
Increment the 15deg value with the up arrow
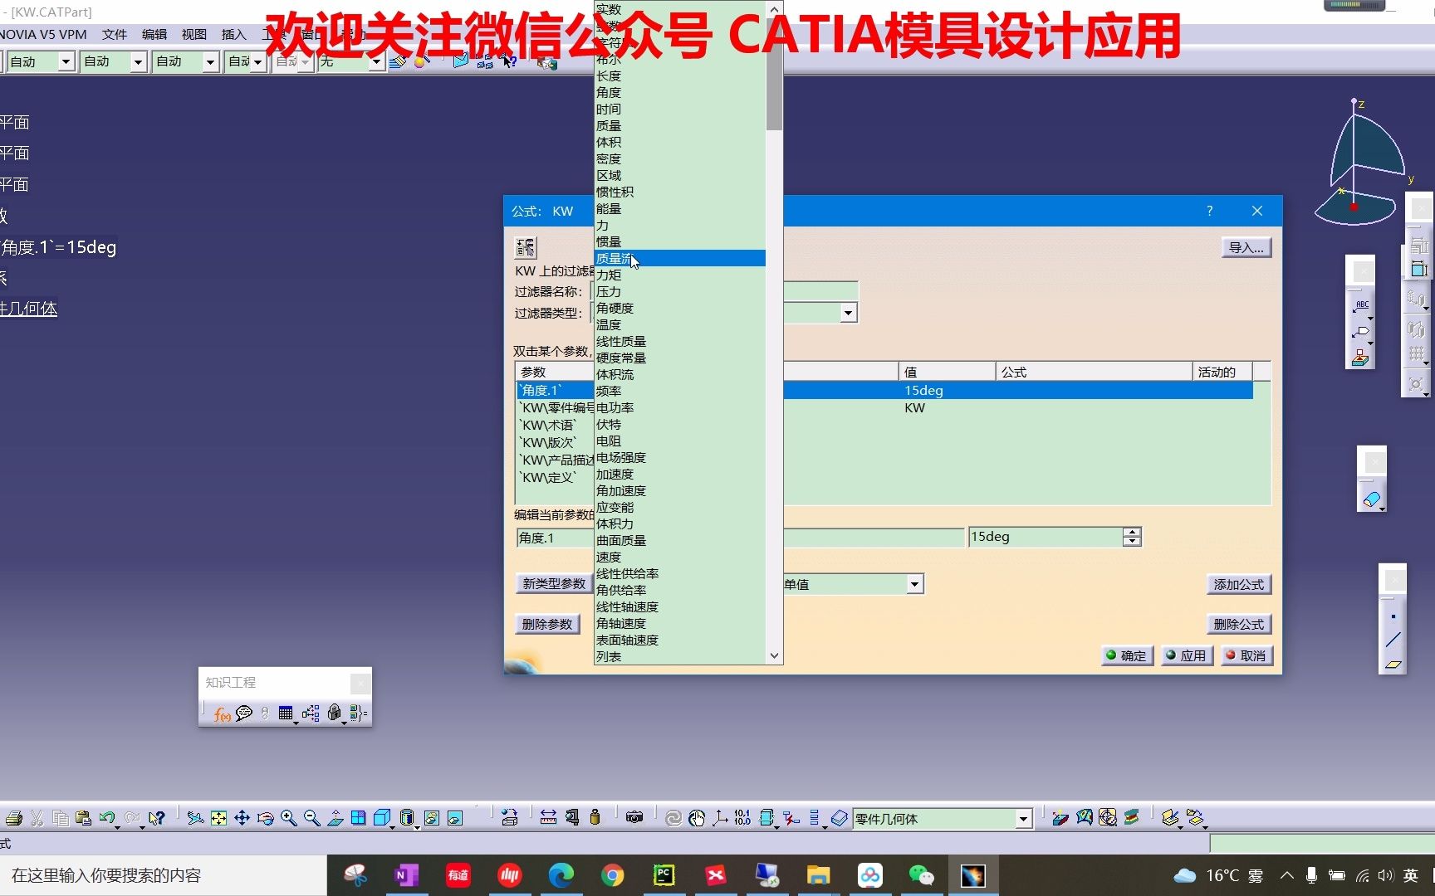click(x=1131, y=532)
